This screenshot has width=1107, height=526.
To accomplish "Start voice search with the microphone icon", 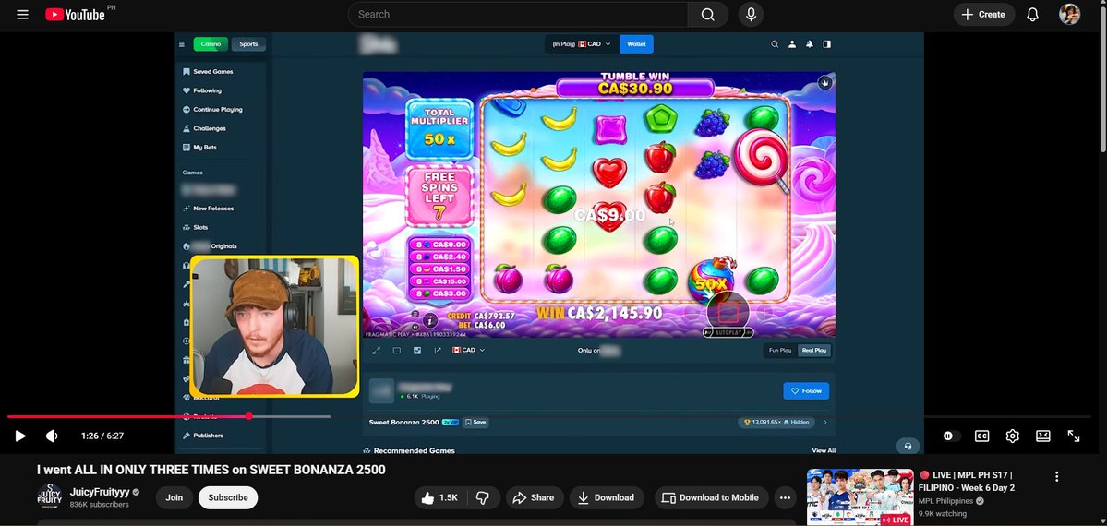I will [751, 14].
